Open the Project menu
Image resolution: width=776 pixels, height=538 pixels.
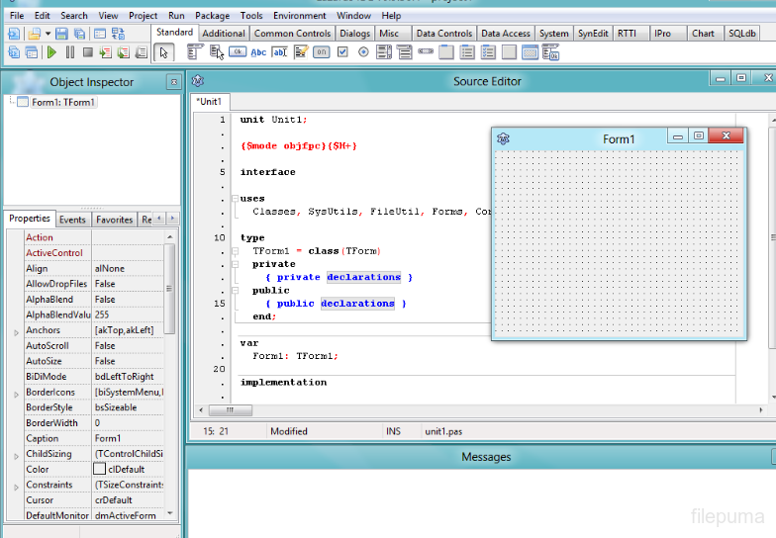pyautogui.click(x=143, y=16)
